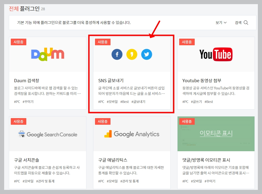
Task: Click 사용중 badge on Daum 검색창 card
Action: (19, 42)
